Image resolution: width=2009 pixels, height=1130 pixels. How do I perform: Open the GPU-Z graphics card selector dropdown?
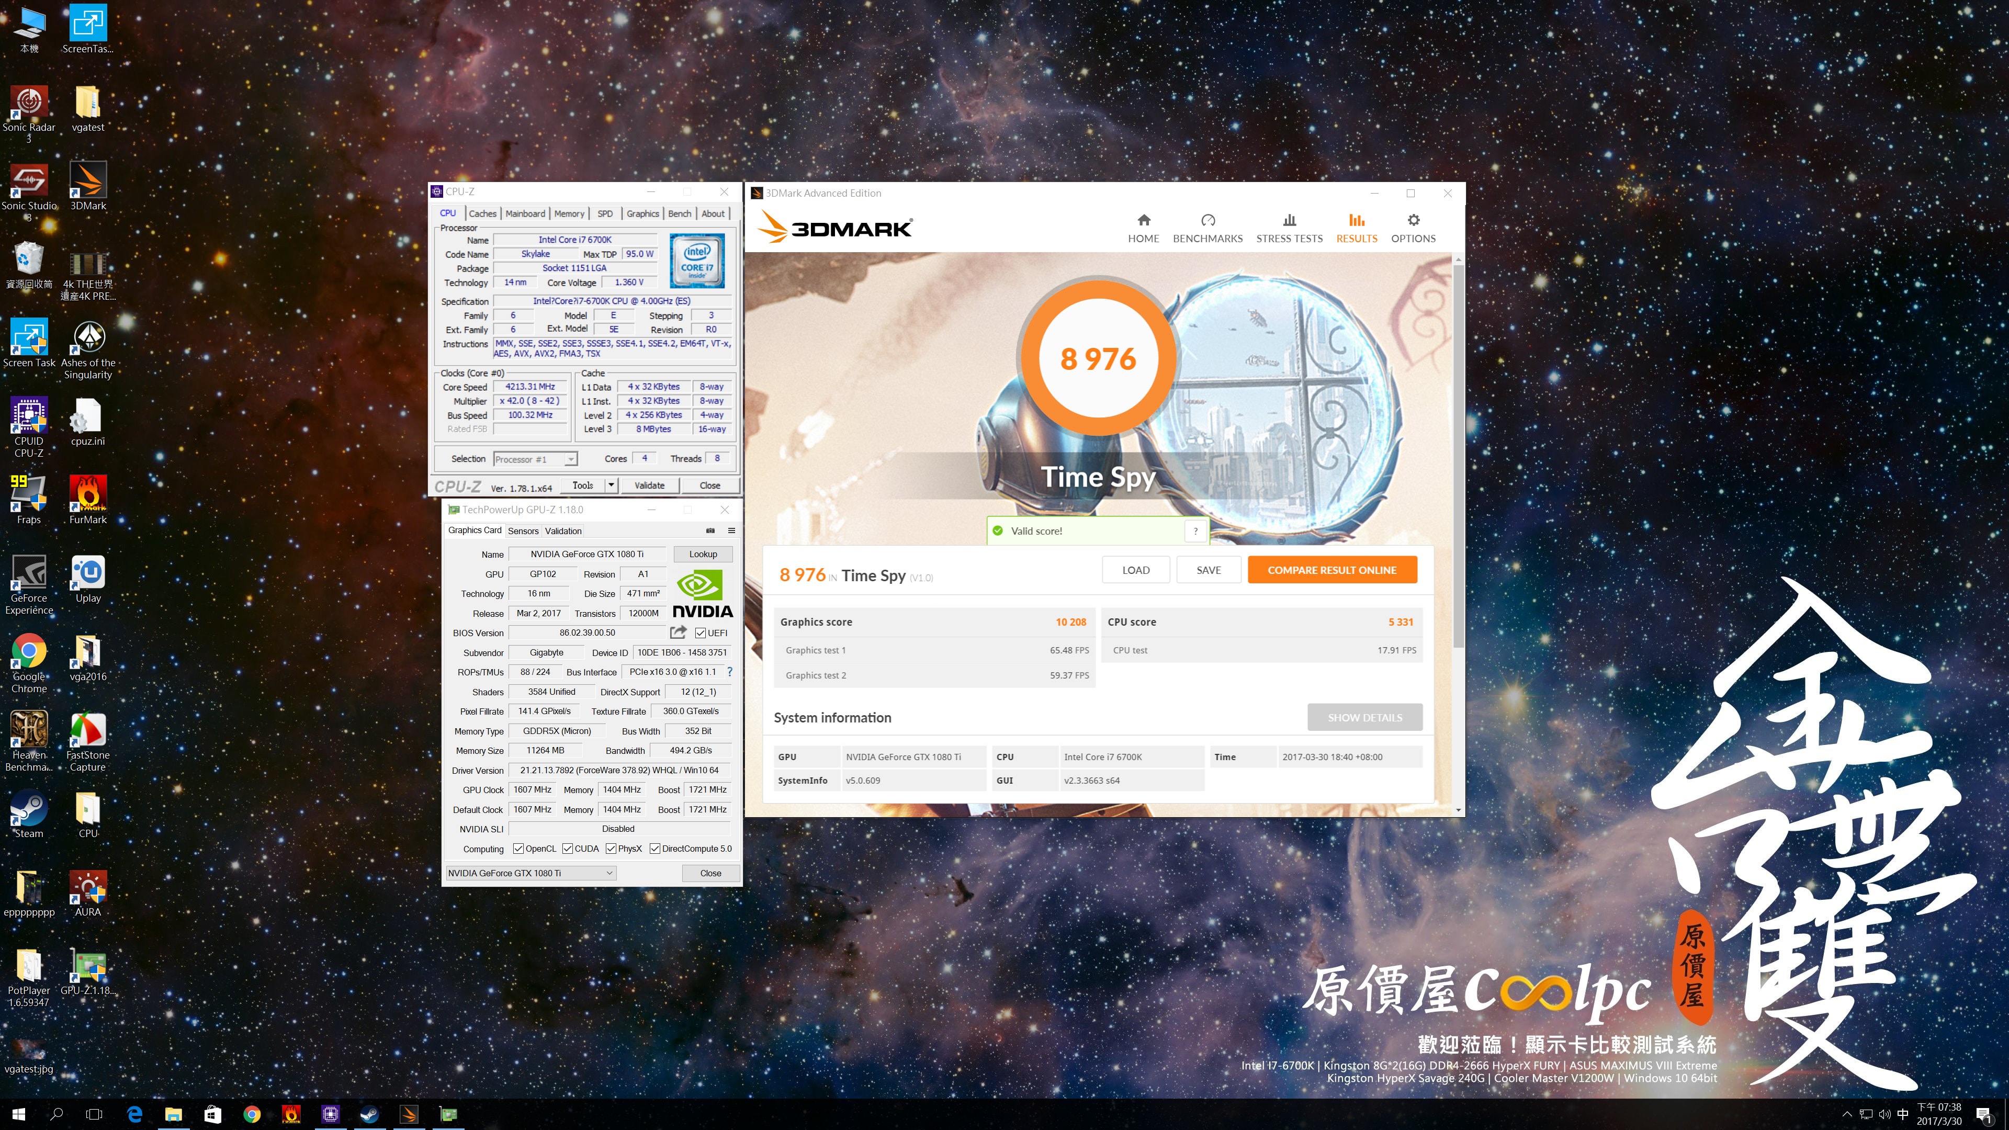[531, 874]
